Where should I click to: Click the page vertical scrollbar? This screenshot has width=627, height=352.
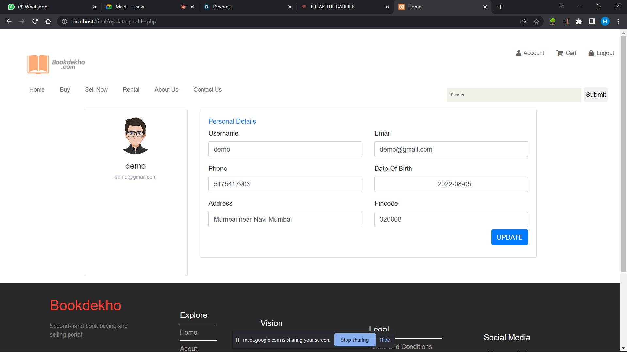coord(623,153)
